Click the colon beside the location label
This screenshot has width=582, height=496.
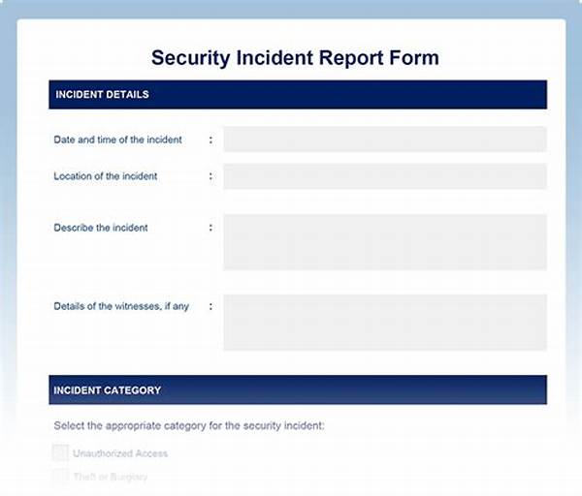click(x=210, y=176)
